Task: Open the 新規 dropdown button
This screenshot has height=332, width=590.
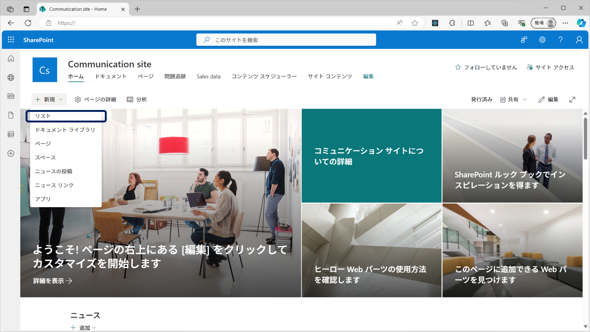Action: tap(49, 100)
